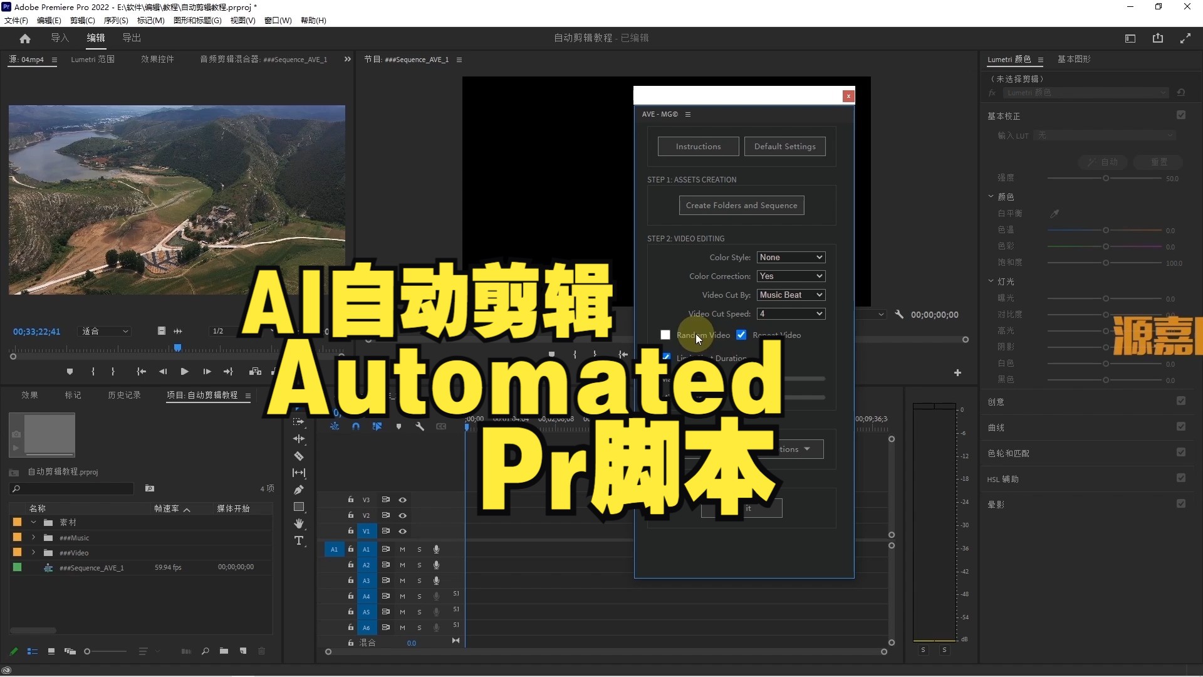Select the Type tool

(299, 540)
